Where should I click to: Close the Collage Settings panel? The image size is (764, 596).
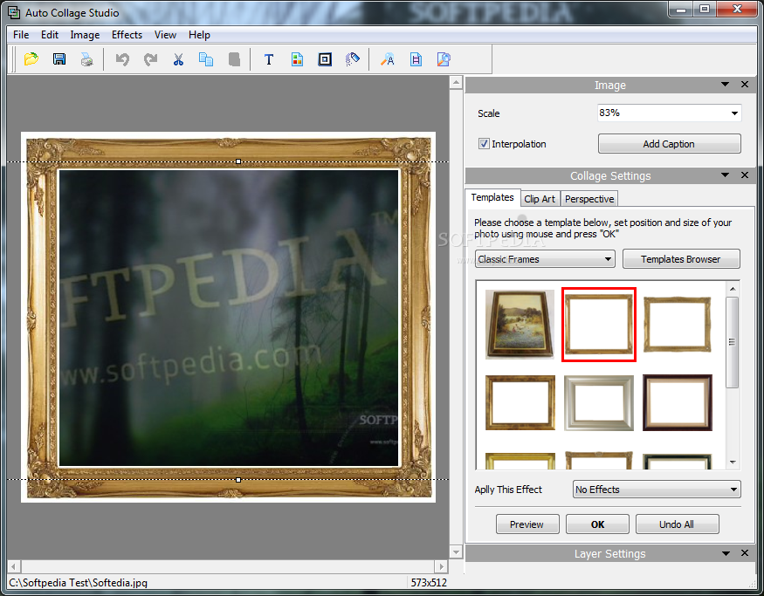(x=745, y=175)
